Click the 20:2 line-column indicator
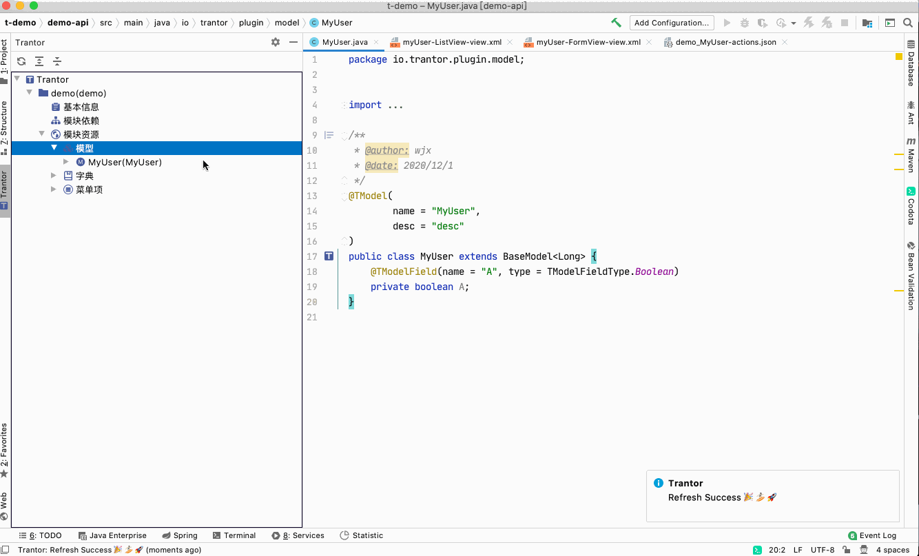The image size is (919, 556). [x=777, y=550]
